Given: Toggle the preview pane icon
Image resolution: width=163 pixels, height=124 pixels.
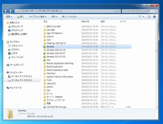Looking at the screenshot, I should coord(149,17).
